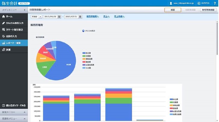This screenshot has width=219, height=122.
Task: Click the pencil icon for かんたん取引入力
Action: click(4, 23)
